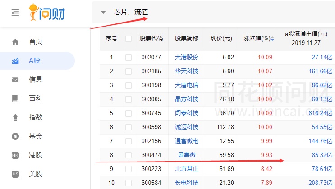This screenshot has width=335, height=189.
Task: Click the chart icon beside A股
Action: (15, 61)
